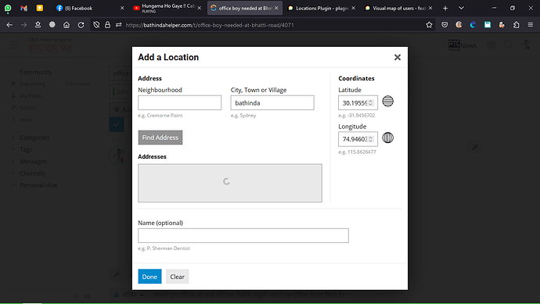The image size is (540, 304).
Task: Click the browser Back arrow
Action: click(9, 25)
